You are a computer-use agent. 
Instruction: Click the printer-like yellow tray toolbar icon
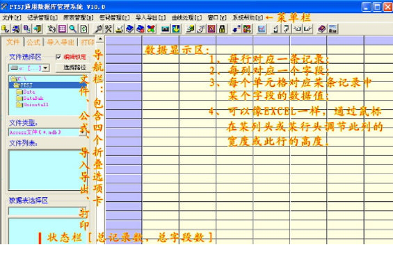(119, 29)
